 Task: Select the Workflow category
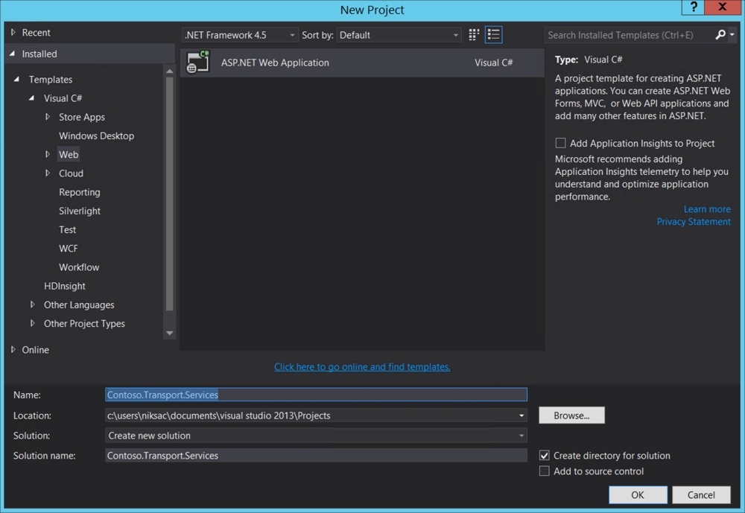tap(79, 267)
